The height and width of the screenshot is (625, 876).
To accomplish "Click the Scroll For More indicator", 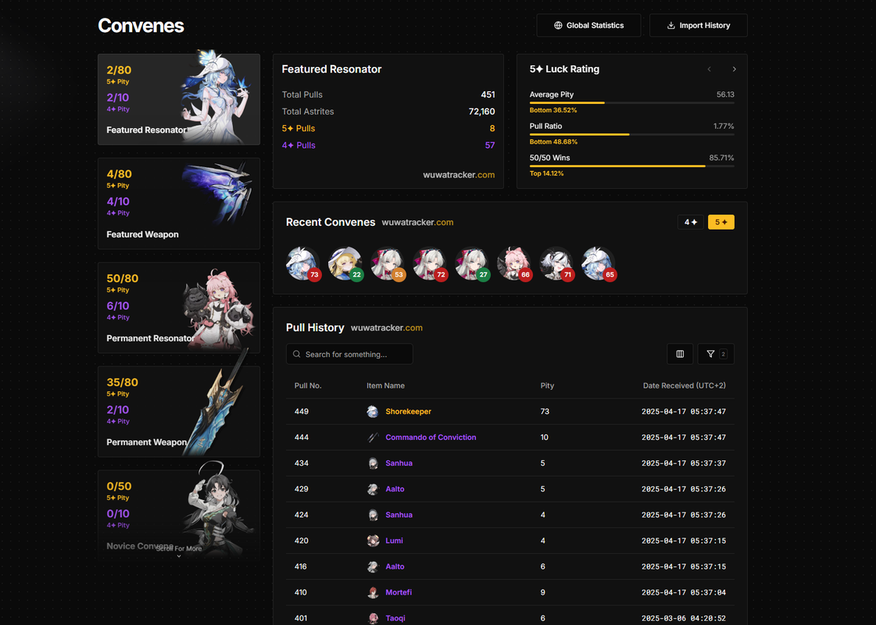I will coord(179,552).
